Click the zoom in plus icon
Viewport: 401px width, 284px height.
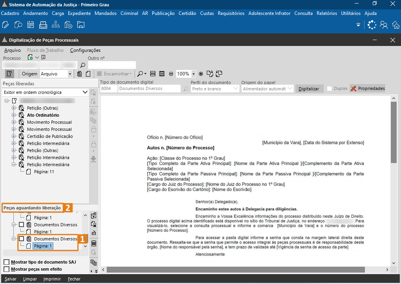pyautogui.click(x=201, y=74)
